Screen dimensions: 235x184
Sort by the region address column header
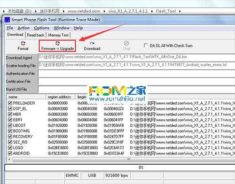60,97
